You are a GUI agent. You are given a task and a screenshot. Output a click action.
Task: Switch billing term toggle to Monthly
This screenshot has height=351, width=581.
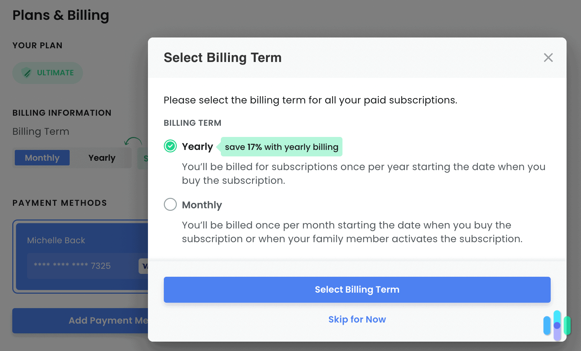[42, 157]
